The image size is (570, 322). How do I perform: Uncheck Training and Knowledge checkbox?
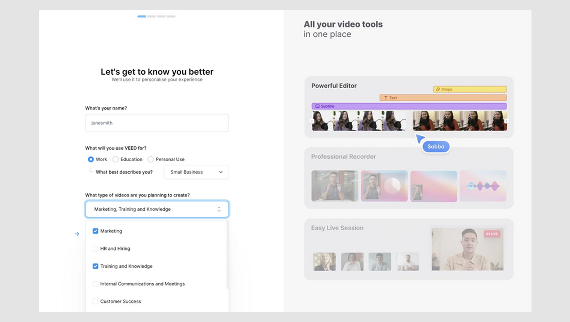tap(96, 266)
